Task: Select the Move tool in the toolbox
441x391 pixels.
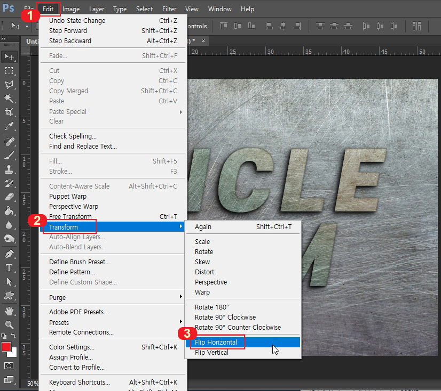Action: (x=9, y=57)
